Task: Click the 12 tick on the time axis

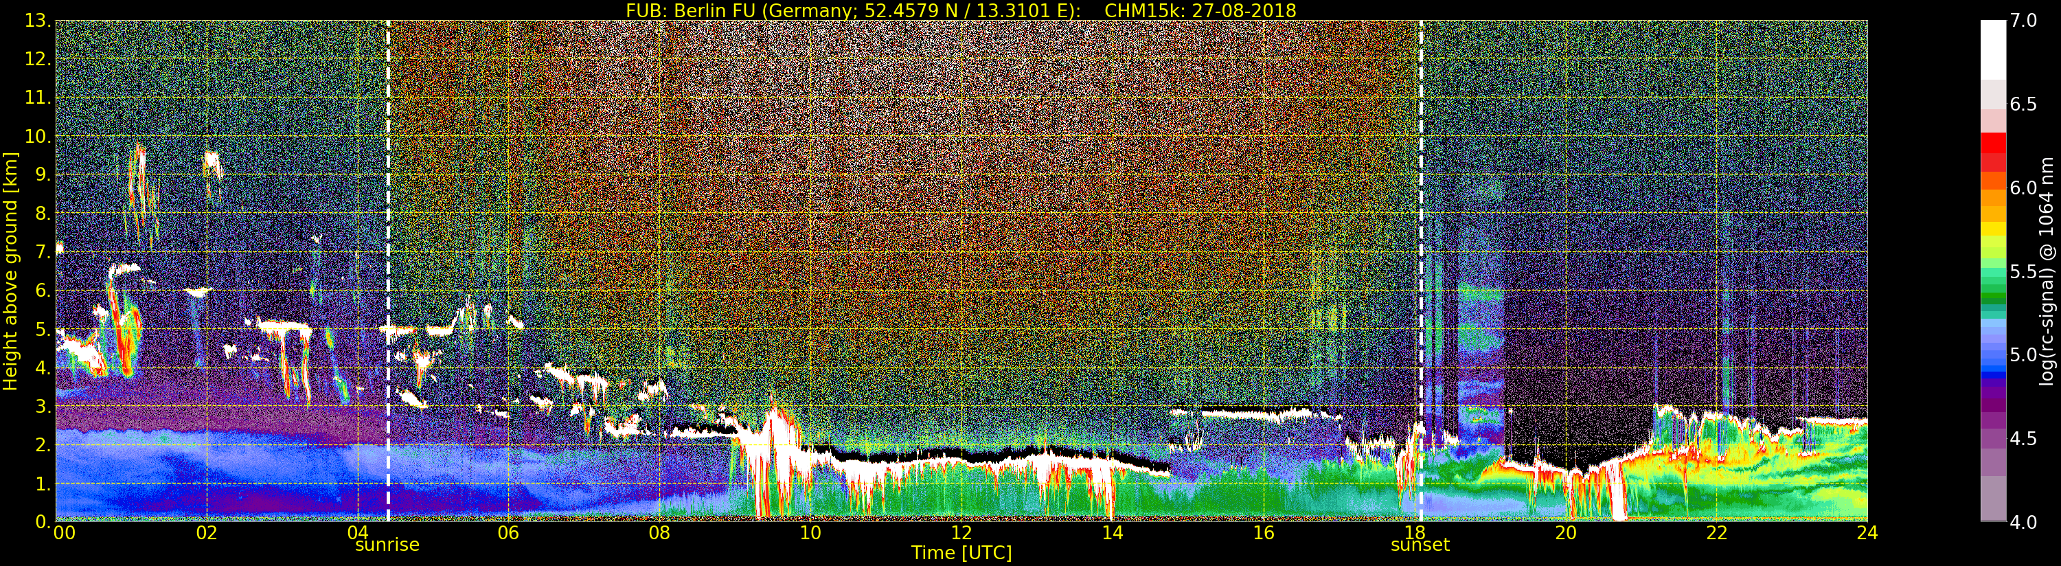Action: (961, 533)
